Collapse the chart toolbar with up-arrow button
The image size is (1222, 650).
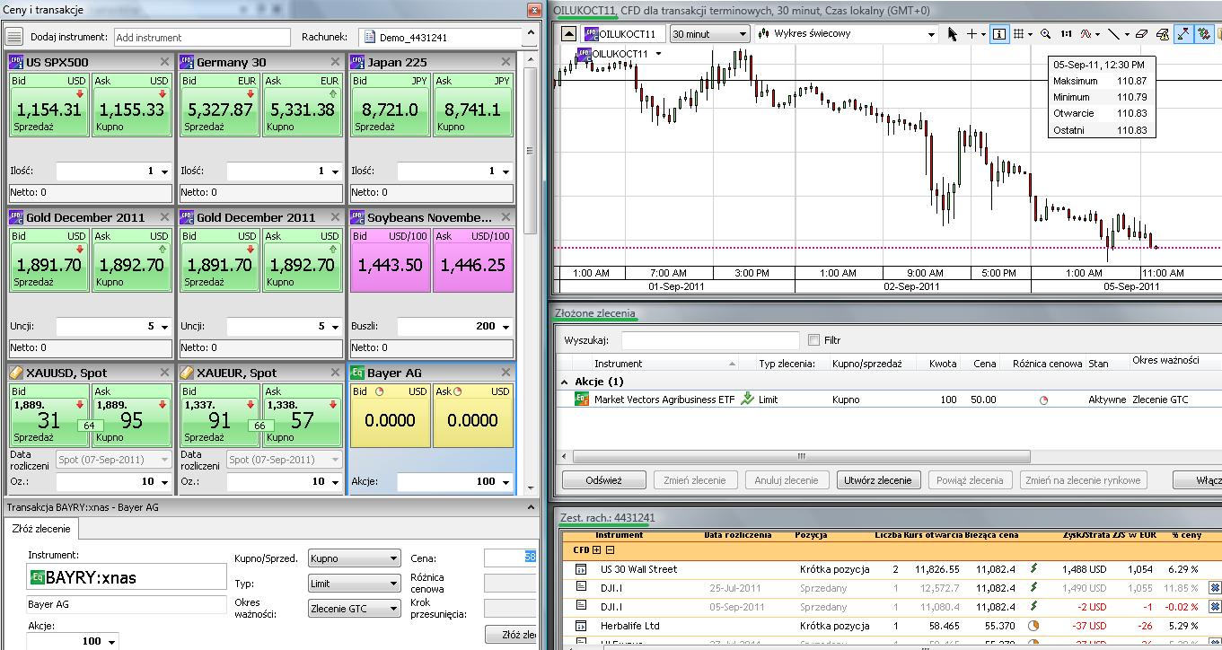[x=568, y=34]
